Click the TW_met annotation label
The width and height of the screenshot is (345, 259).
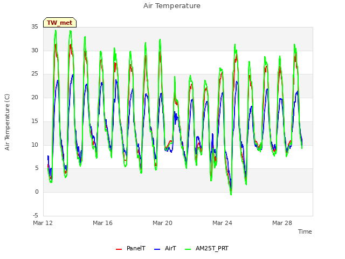click(60, 23)
